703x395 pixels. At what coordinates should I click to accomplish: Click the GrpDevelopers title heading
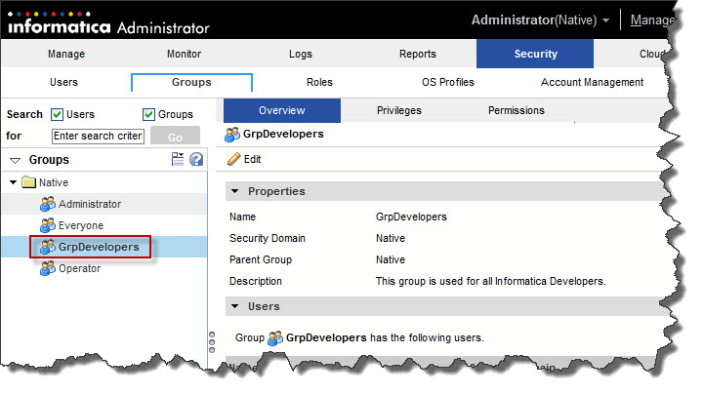283,134
